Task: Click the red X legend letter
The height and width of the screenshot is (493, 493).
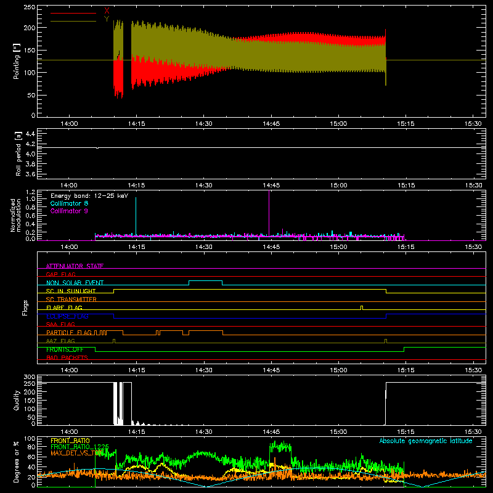Action: pos(107,11)
